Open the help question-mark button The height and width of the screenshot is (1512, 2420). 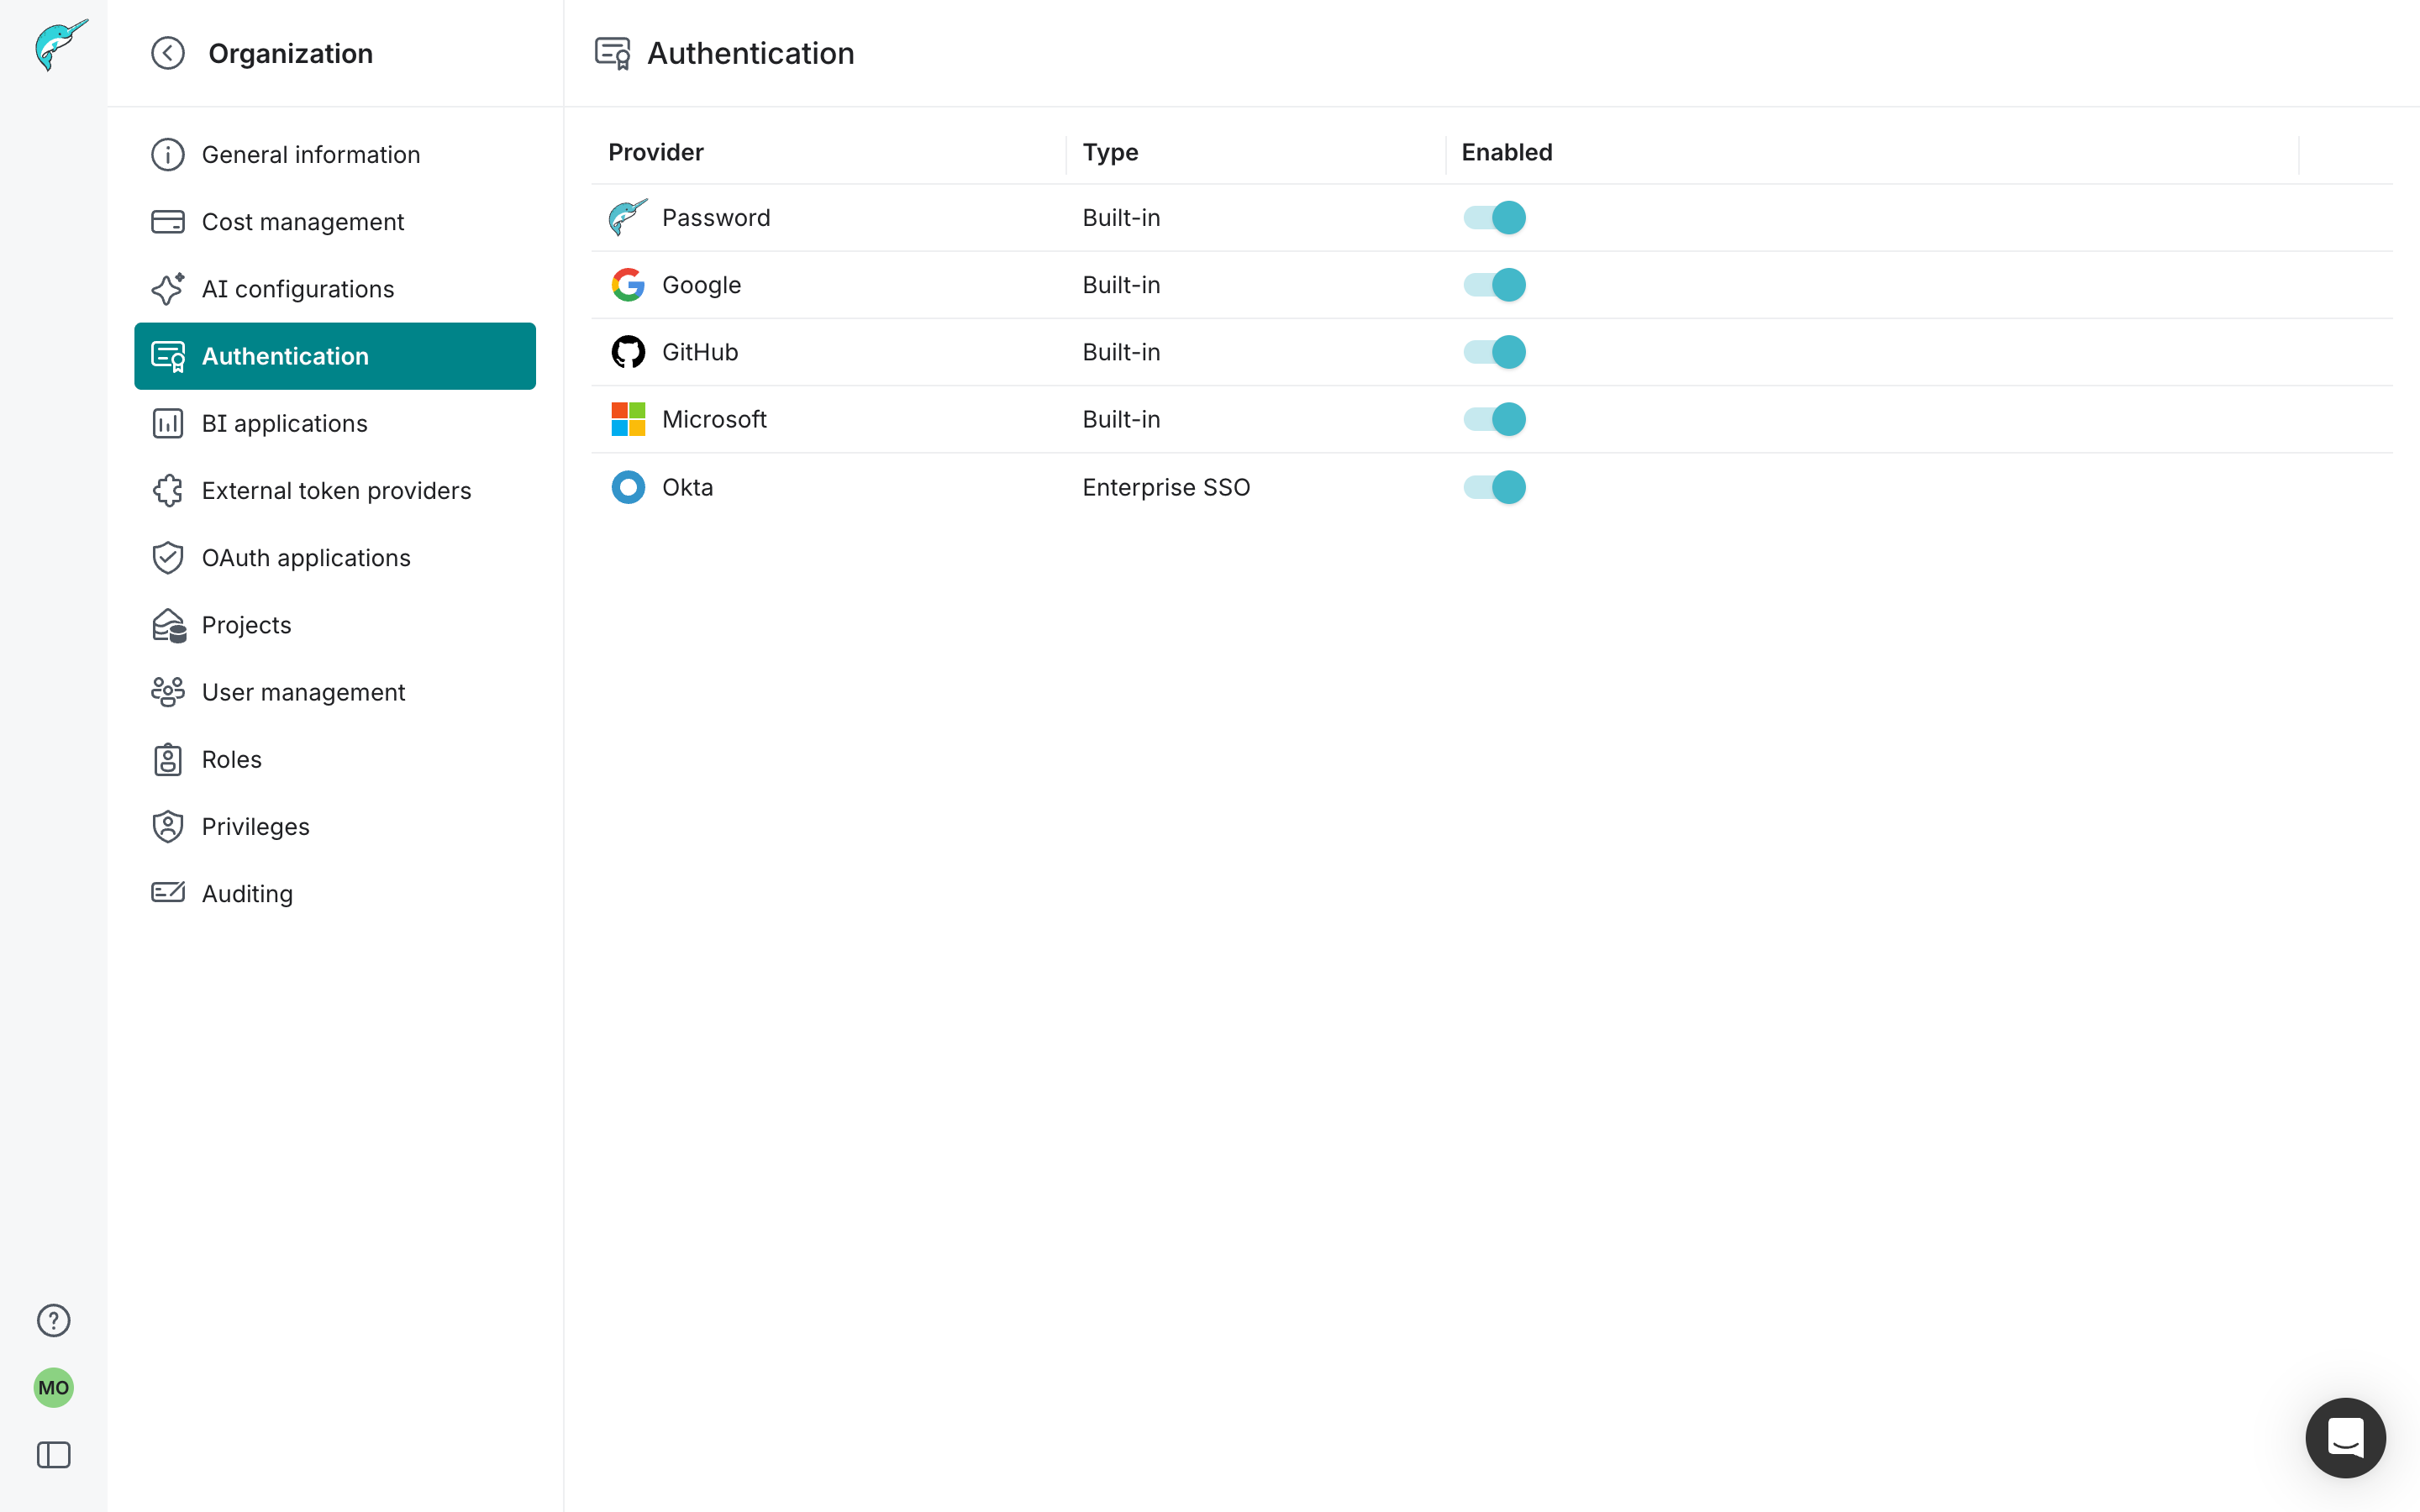click(x=53, y=1320)
